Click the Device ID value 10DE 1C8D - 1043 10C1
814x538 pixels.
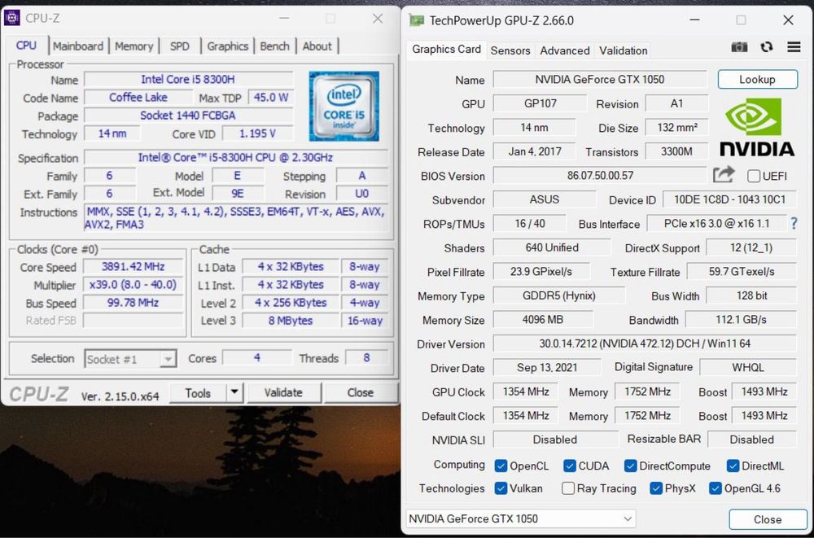pyautogui.click(x=729, y=199)
